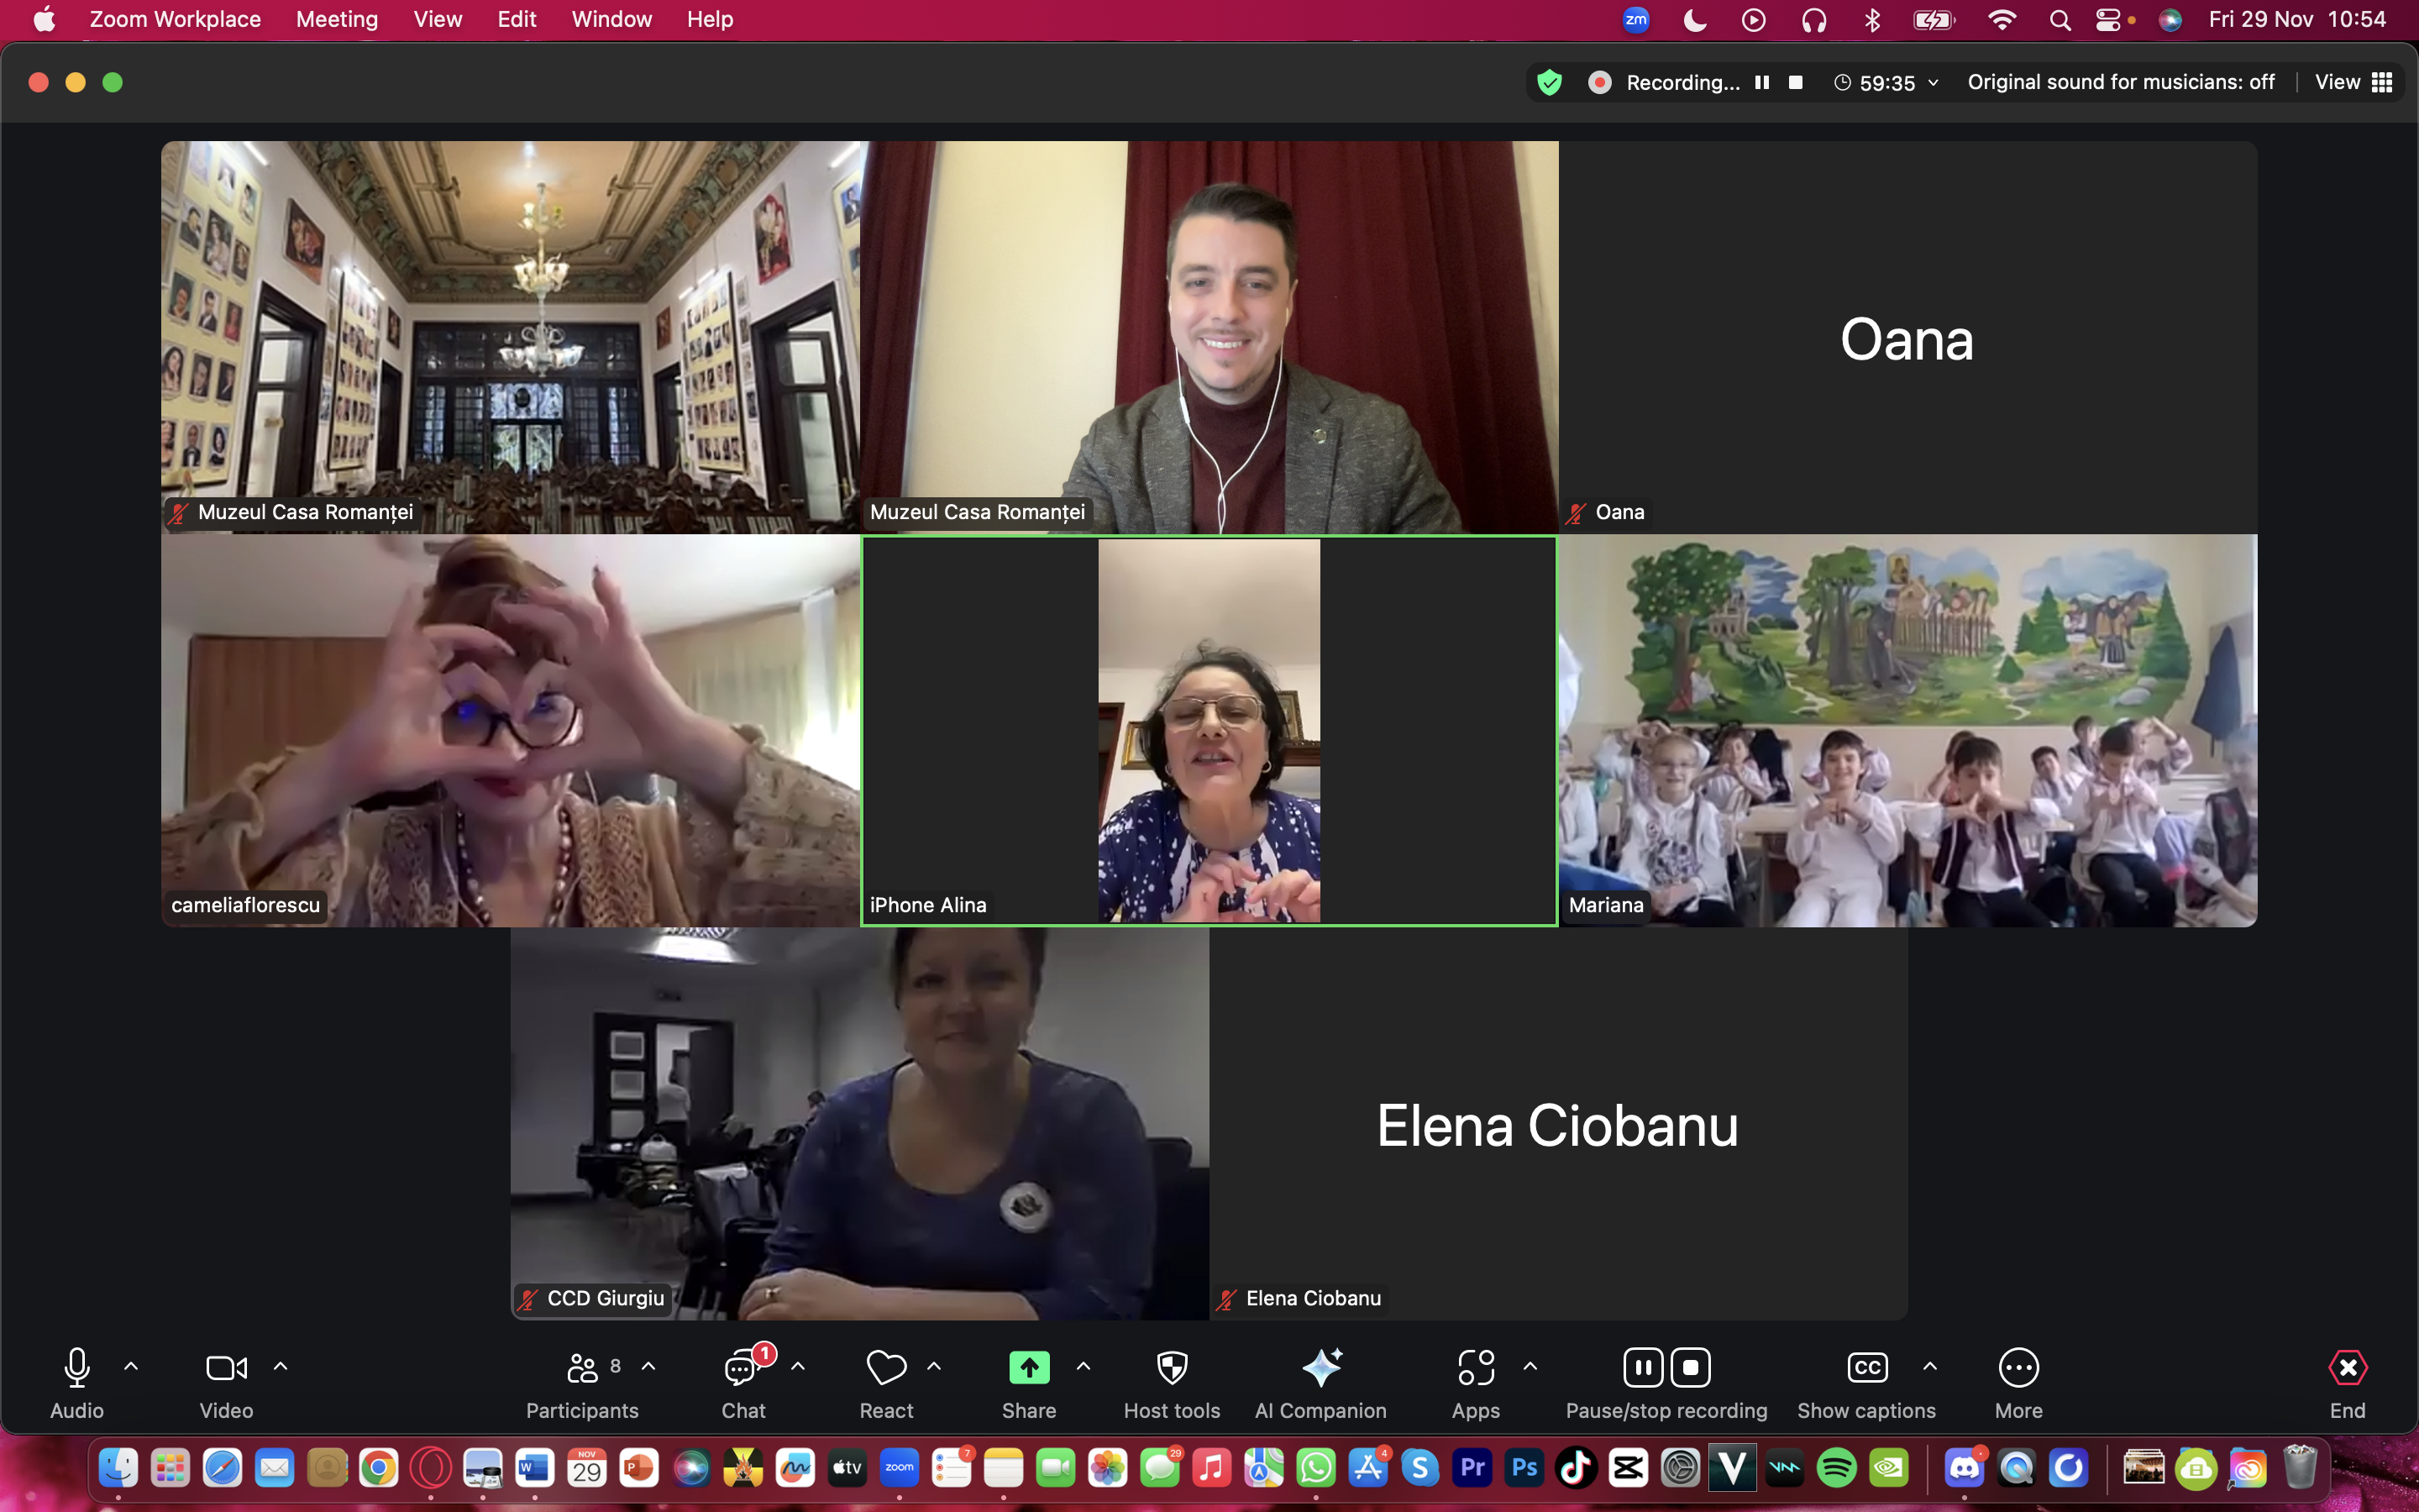This screenshot has height=1512, width=2419.
Task: Click the More options icon
Action: (2018, 1368)
